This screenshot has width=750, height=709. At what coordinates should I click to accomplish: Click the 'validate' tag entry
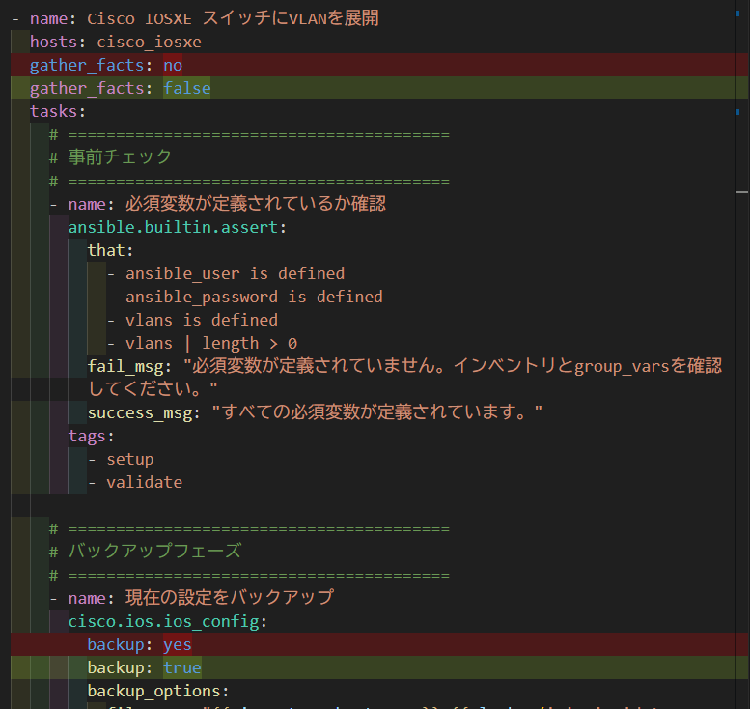tap(144, 482)
